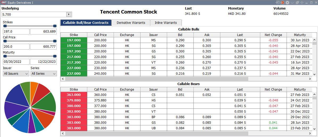Click the Maturity slider right handle

[x=55, y=56]
